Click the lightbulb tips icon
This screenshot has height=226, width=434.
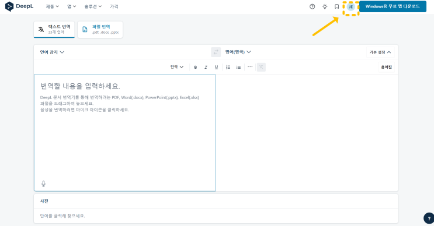click(325, 6)
